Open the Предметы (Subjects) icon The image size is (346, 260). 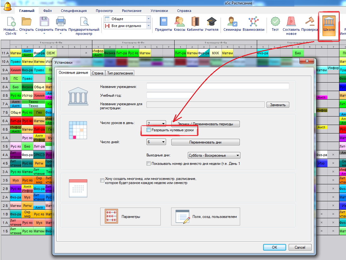(x=164, y=24)
